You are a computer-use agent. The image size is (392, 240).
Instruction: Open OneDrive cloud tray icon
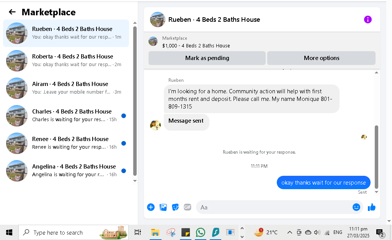[x=308, y=232]
